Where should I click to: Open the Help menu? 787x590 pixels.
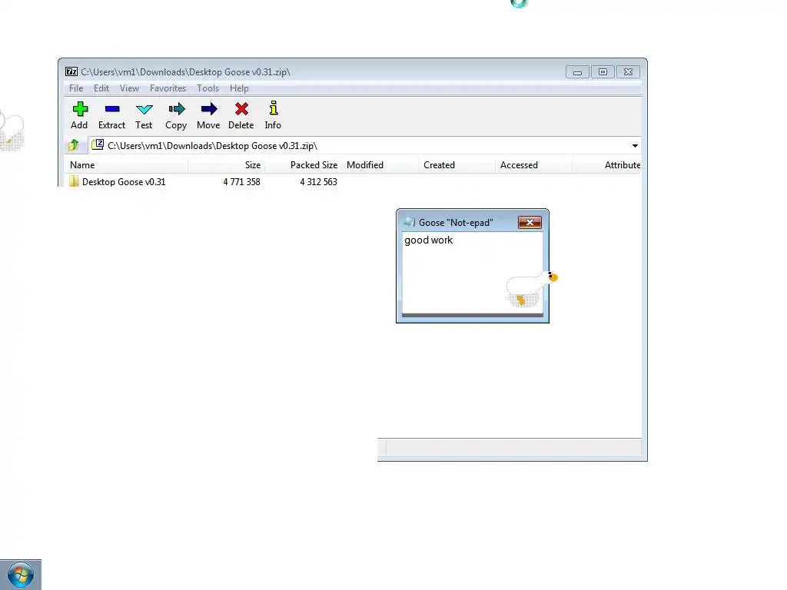(240, 88)
